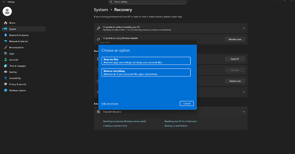Click the refresh icon beside Windows Update fix
Viewport: 295px width, 154px height.
(x=99, y=39)
